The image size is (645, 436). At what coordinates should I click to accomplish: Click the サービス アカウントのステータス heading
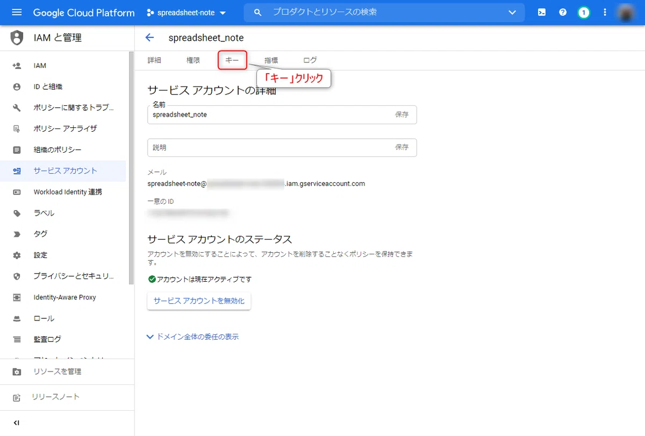(x=220, y=239)
